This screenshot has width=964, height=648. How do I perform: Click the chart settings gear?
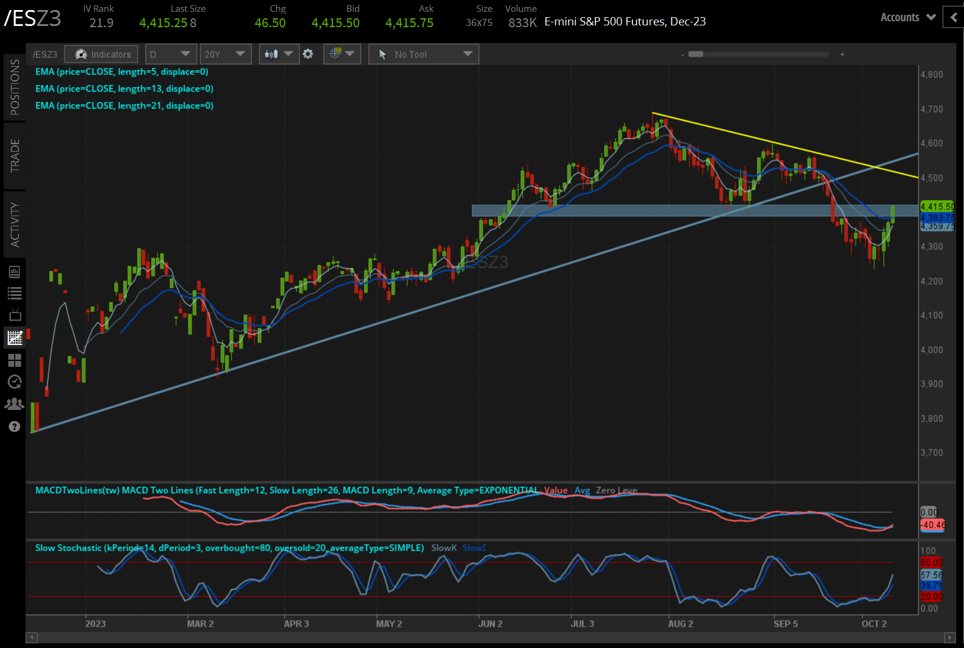(308, 54)
